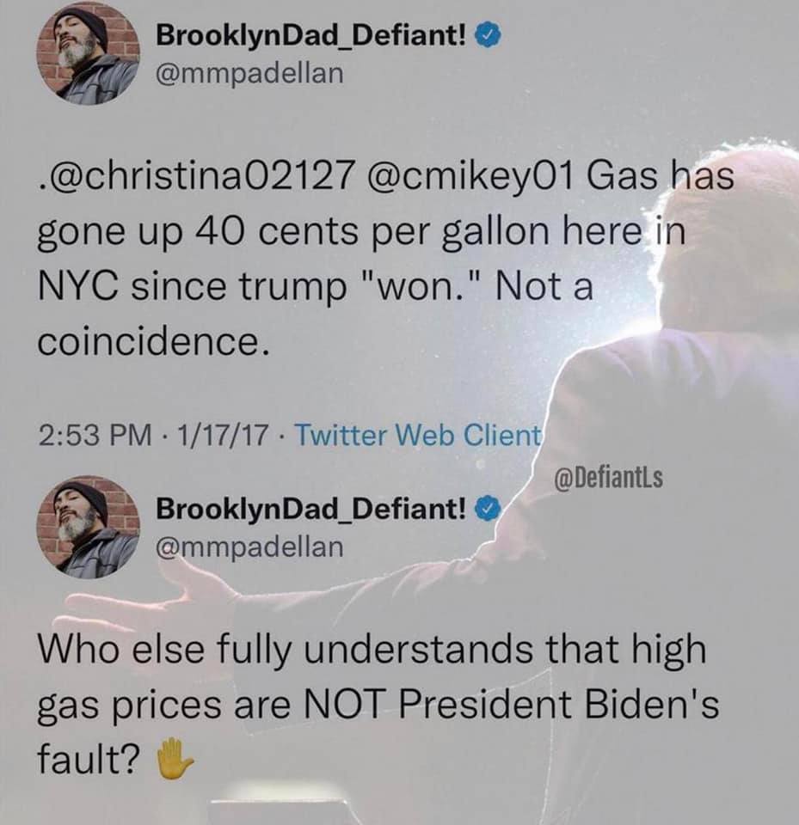Viewport: 799px width, 825px height.
Task: Click the raised hand emoji
Action: [175, 761]
